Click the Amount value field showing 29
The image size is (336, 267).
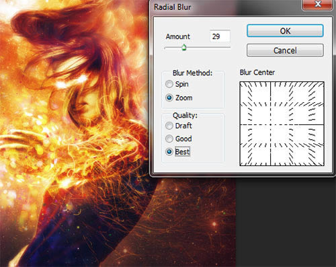[220, 36]
